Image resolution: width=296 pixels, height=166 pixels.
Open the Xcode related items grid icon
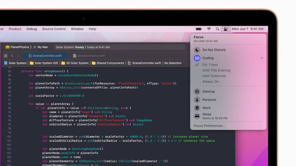[5, 56]
